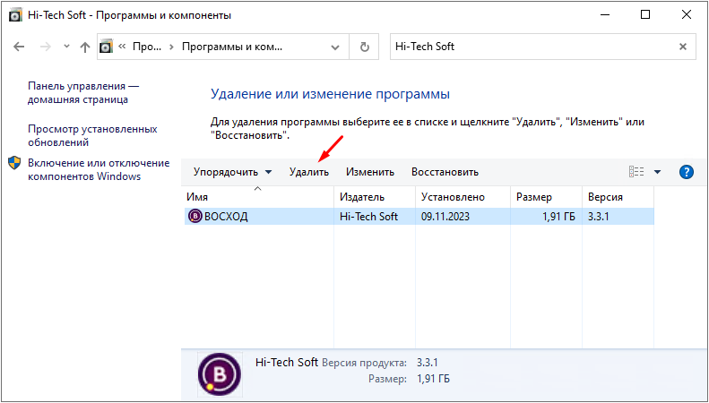Sort list by Имя column header
Image resolution: width=709 pixels, height=403 pixels.
click(258, 197)
